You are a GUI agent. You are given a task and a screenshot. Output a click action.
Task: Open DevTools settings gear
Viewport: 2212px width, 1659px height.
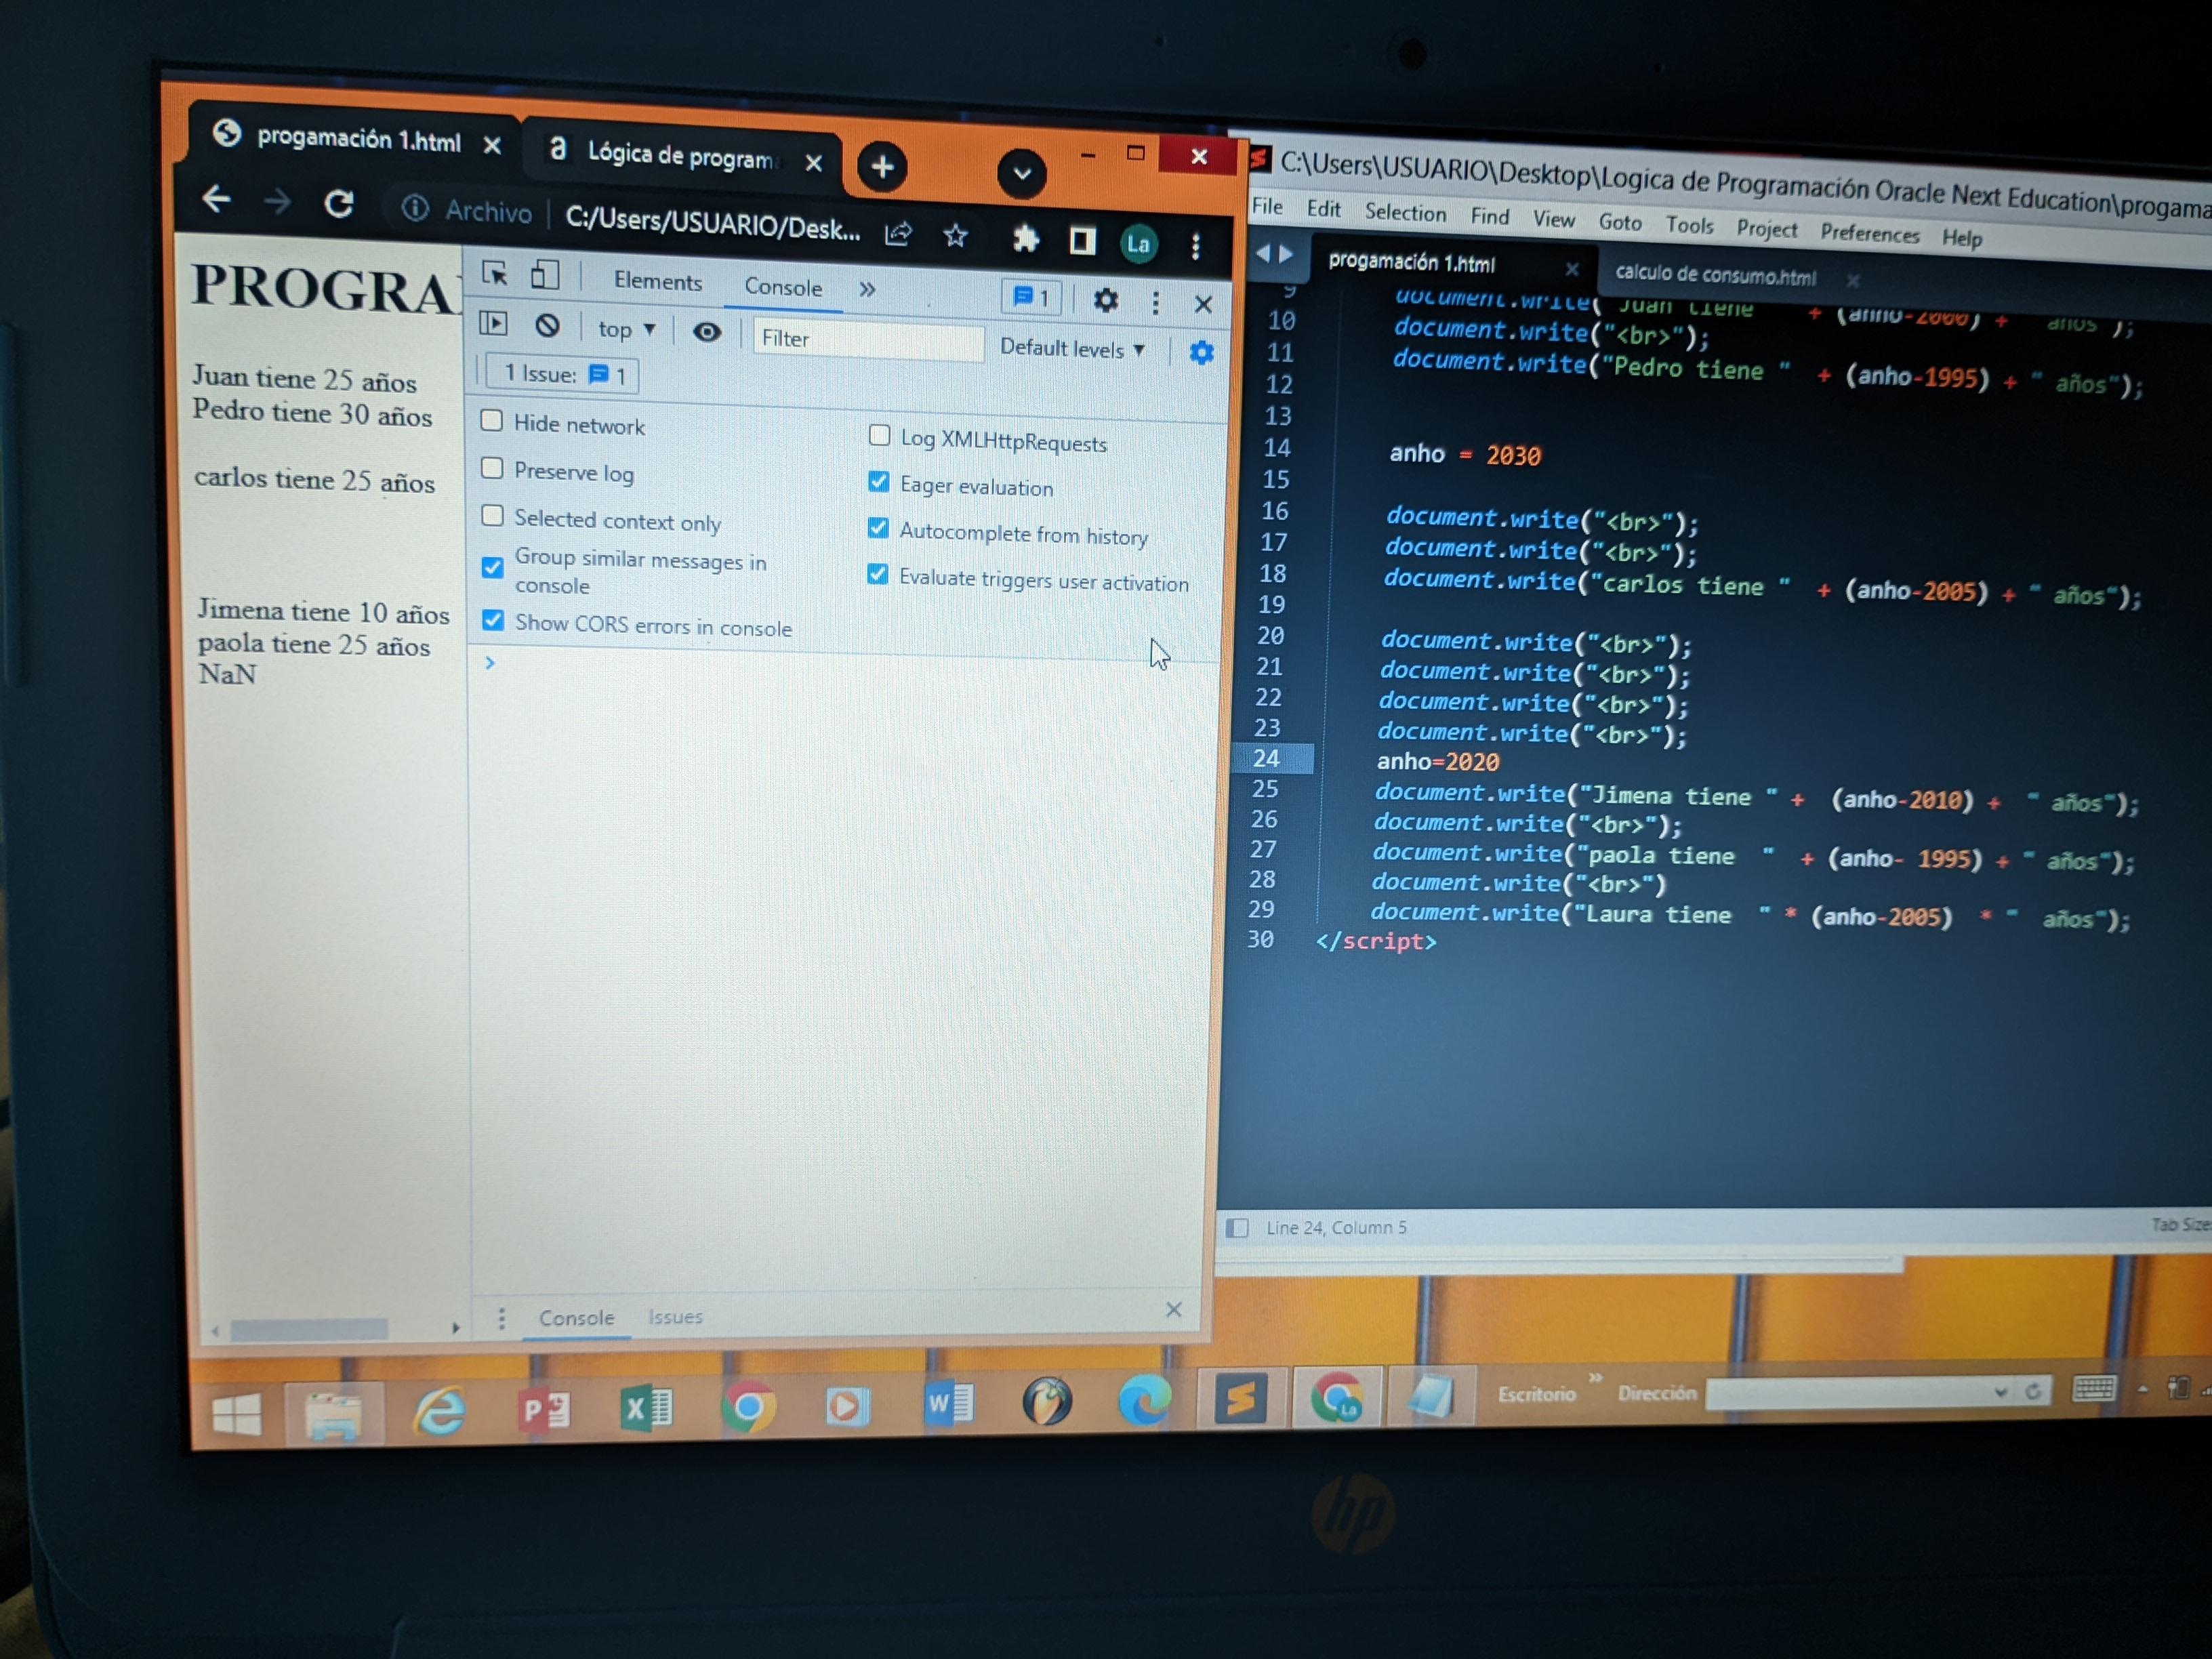point(1105,299)
